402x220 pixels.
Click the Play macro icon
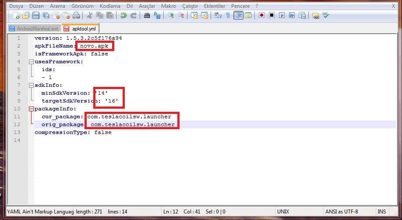pos(282,16)
